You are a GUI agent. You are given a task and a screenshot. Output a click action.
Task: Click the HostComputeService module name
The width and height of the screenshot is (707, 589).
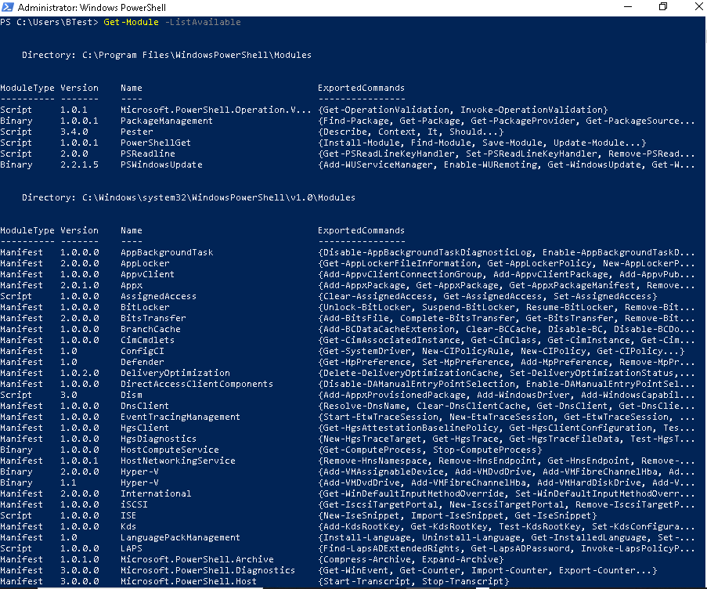[170, 450]
